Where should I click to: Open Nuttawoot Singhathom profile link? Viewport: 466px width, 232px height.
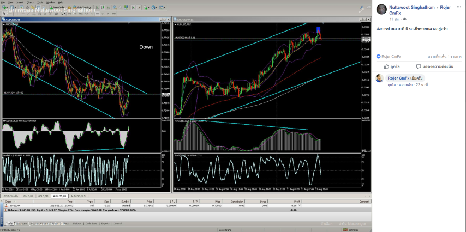412,8
